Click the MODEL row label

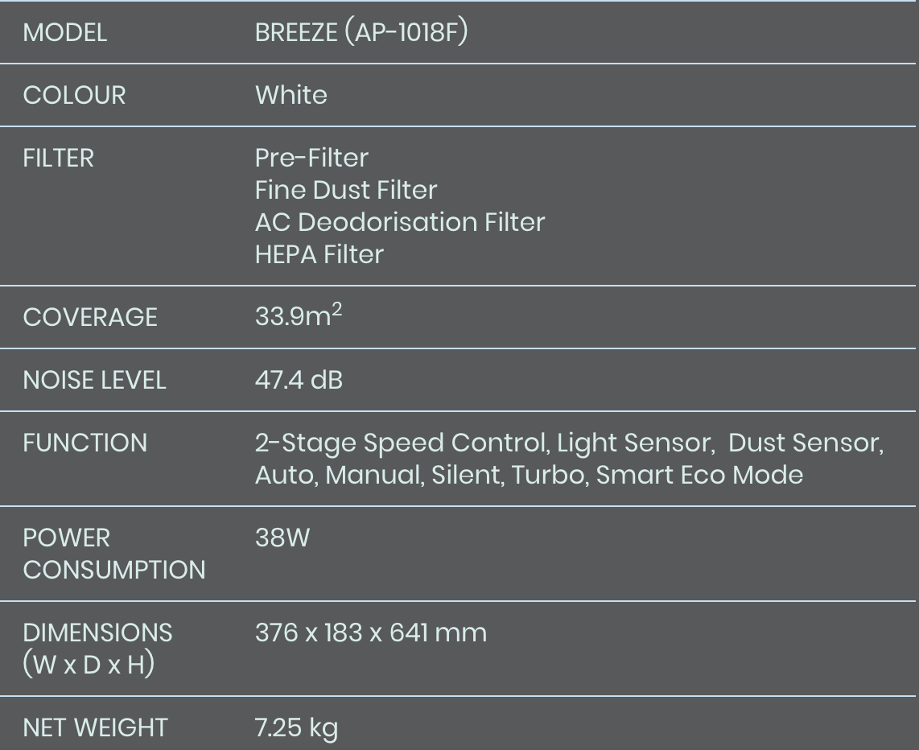click(64, 33)
